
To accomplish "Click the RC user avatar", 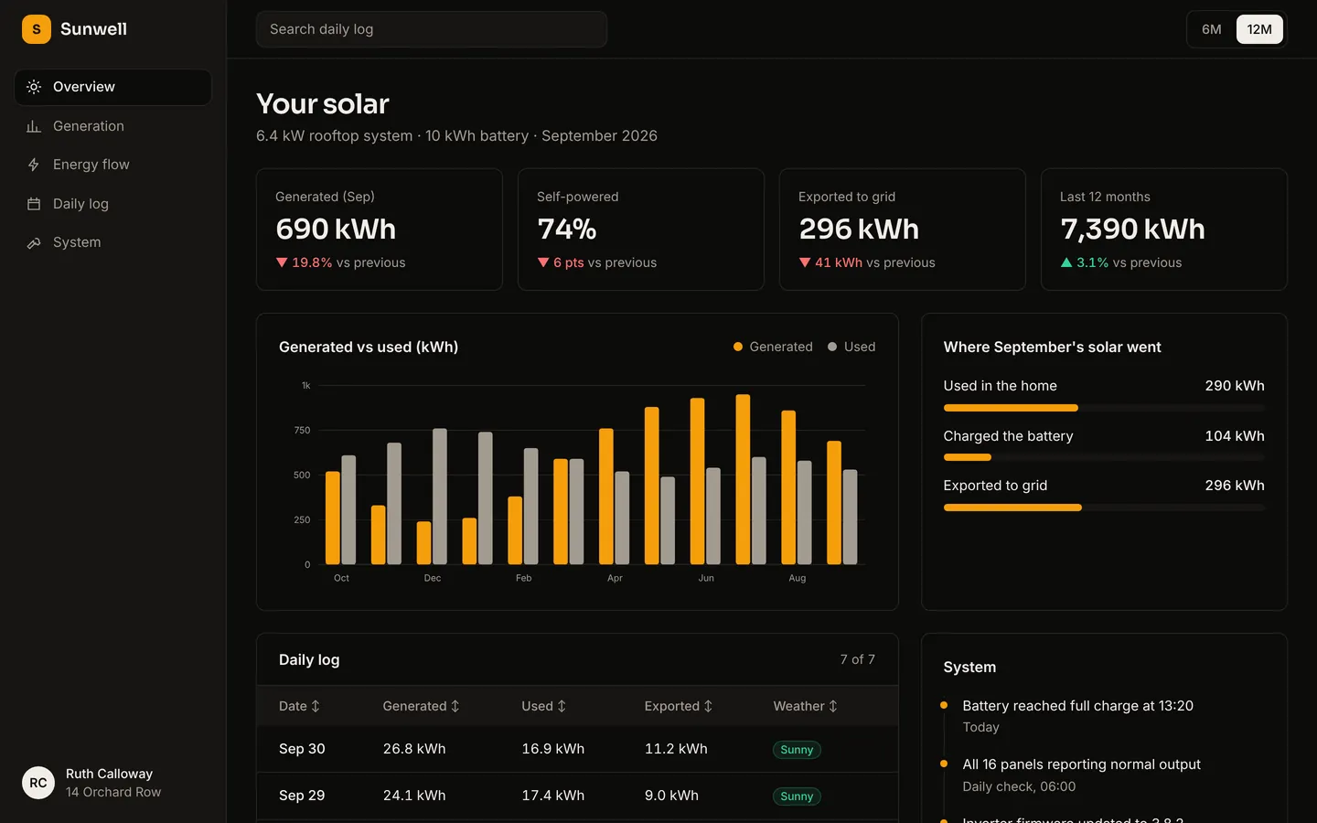I will click(38, 783).
